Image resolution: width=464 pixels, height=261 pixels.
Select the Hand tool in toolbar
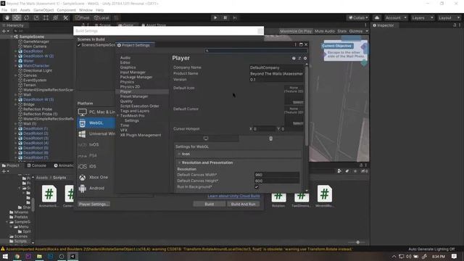click(7, 17)
